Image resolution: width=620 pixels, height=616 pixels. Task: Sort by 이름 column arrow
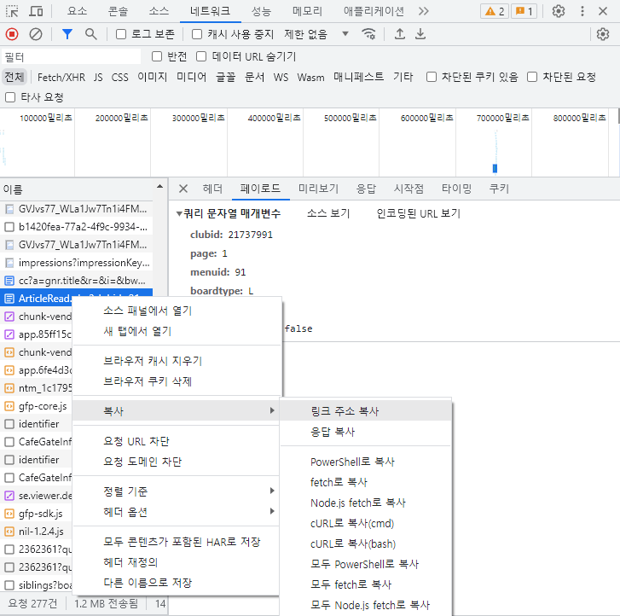click(x=159, y=186)
